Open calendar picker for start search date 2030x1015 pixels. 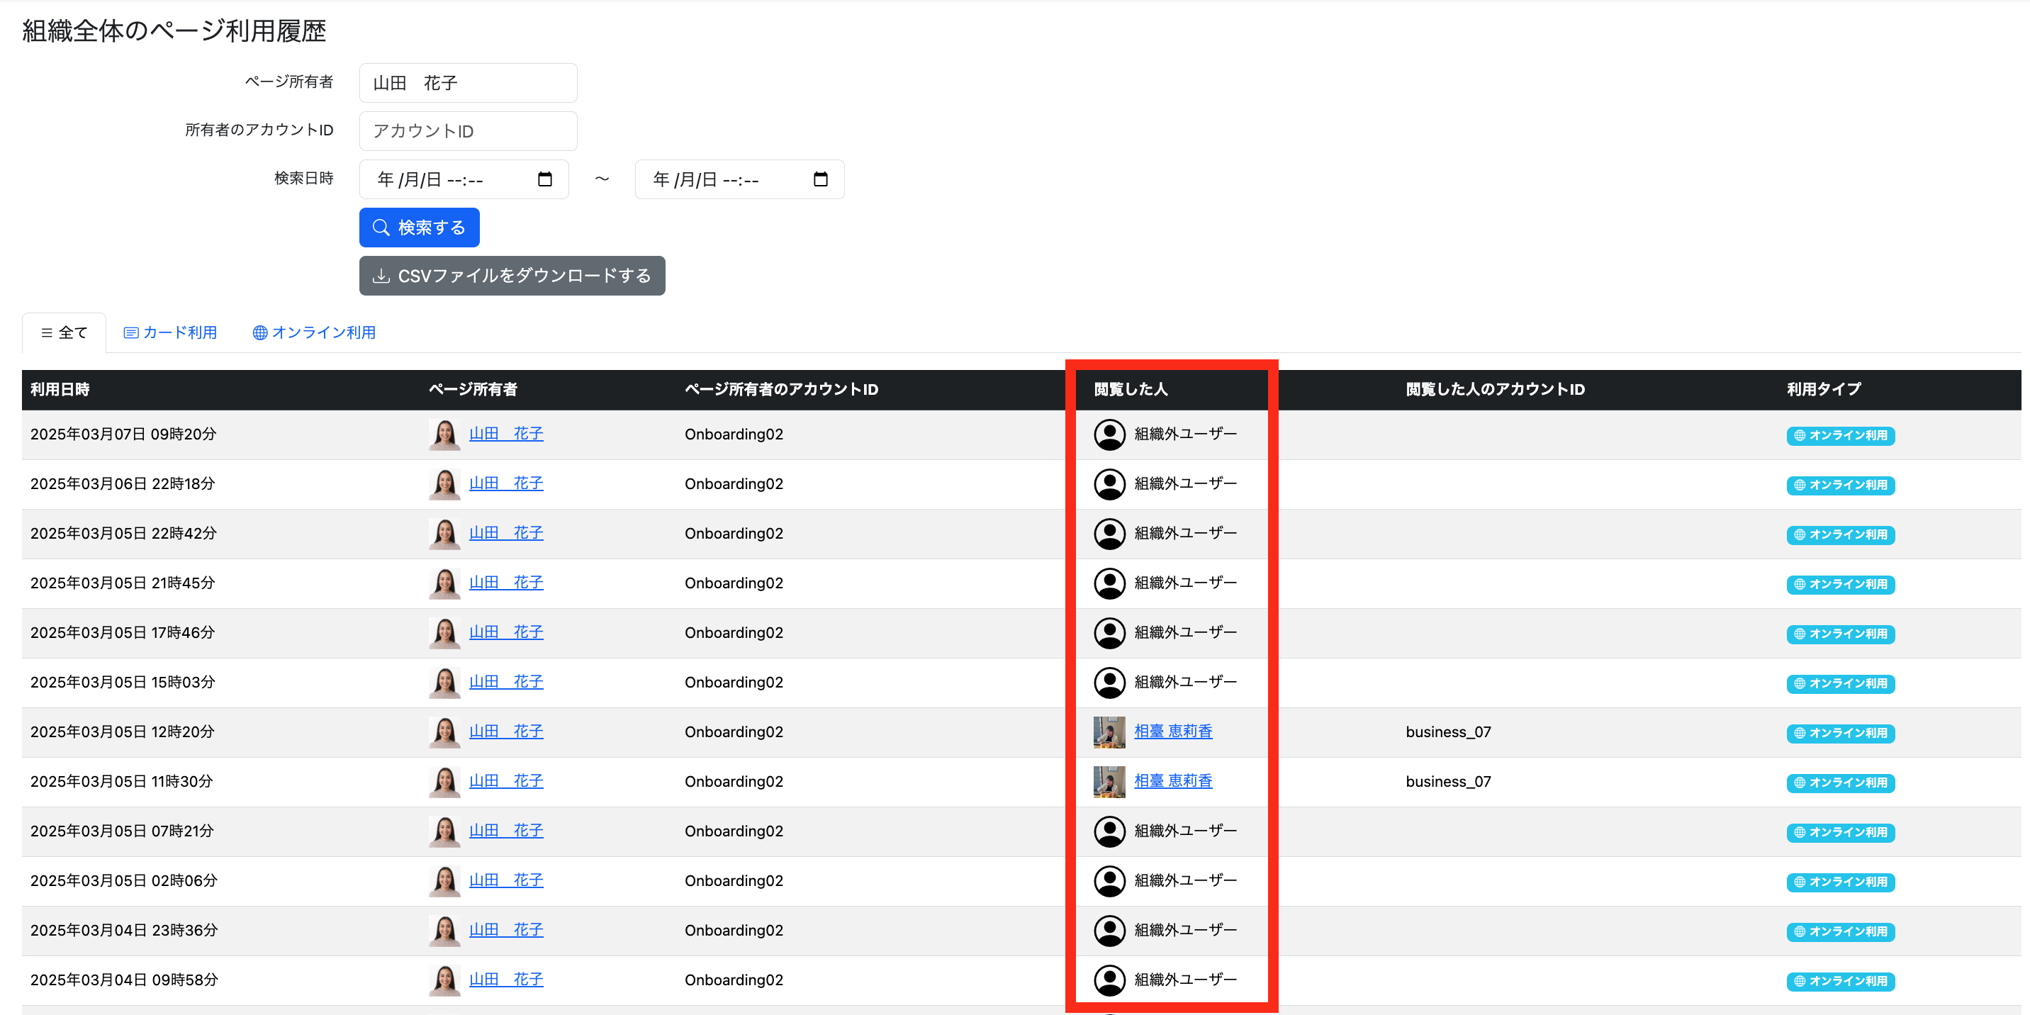[544, 179]
